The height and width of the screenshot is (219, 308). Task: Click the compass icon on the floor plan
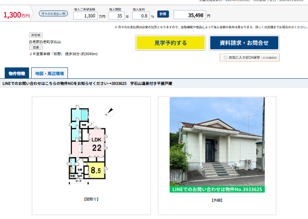coord(109,112)
